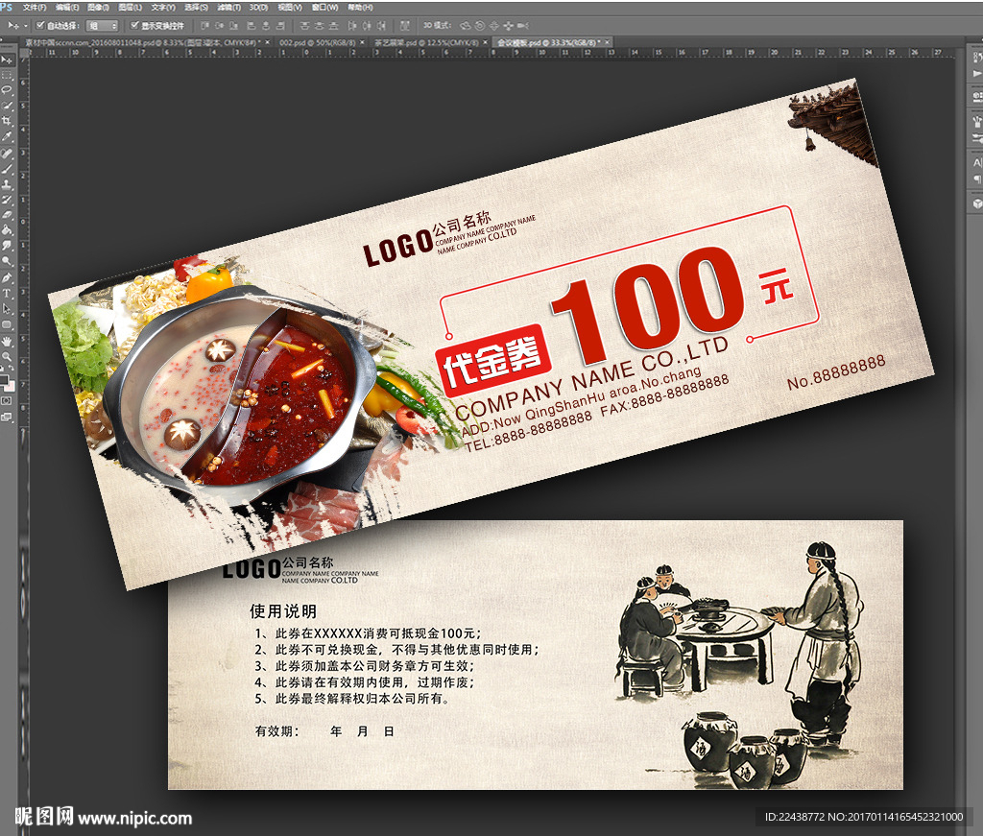Viewport: 983px width, 836px height.
Task: Toggle Show Transform Controls checkbox
Action: coord(134,25)
